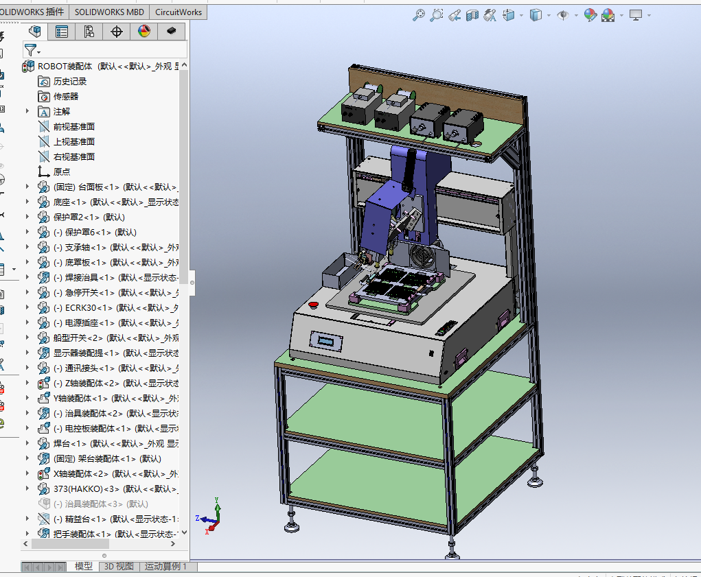Switch to the 运动算例 1 tab
The height and width of the screenshot is (577, 701).
coord(166,566)
